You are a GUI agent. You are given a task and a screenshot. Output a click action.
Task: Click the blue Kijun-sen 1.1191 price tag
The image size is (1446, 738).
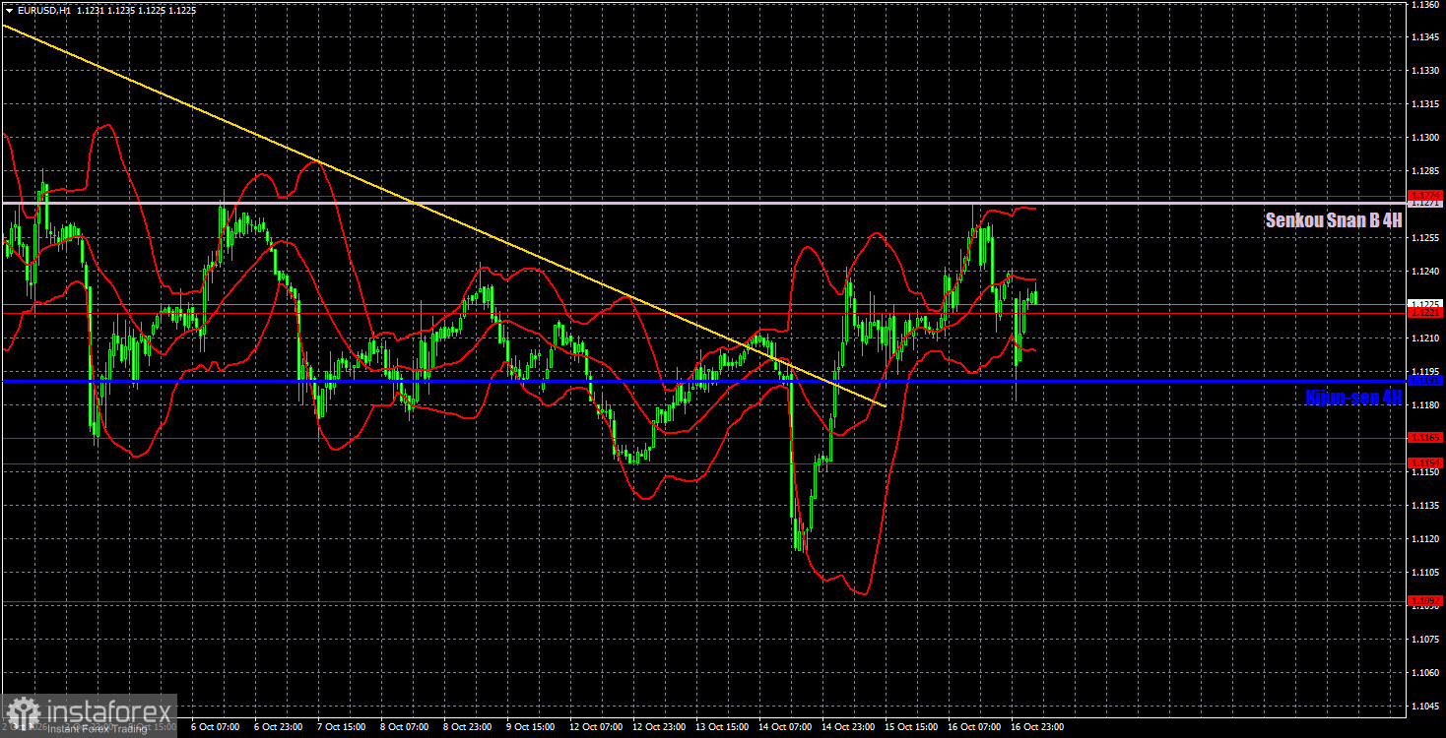(1425, 380)
